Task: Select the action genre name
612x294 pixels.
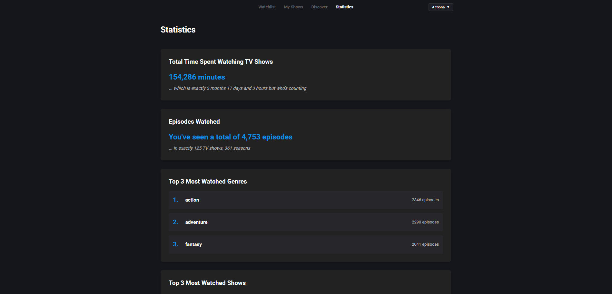Action: tap(192, 200)
